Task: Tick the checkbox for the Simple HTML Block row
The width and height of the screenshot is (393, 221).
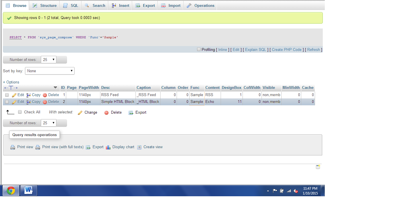Action: click(x=7, y=102)
